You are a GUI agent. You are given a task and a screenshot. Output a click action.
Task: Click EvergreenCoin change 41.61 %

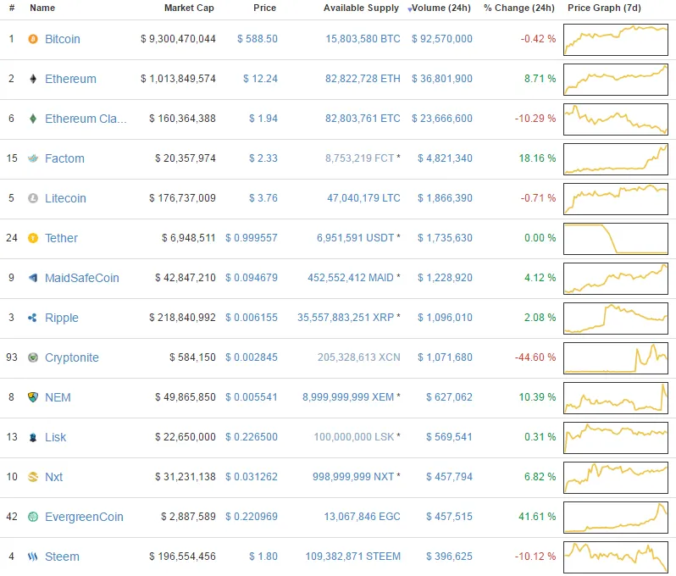pos(537,517)
